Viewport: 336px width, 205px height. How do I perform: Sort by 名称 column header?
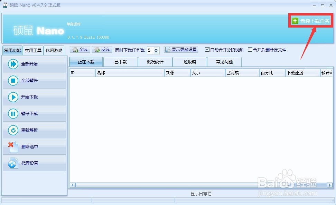(130, 73)
